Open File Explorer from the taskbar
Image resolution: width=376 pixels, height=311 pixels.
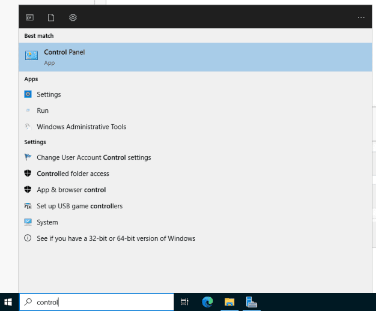coord(229,302)
